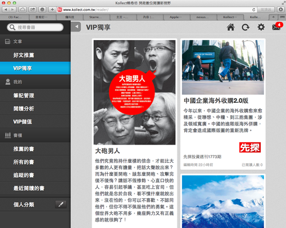Click the red 先探 logo

250,147
